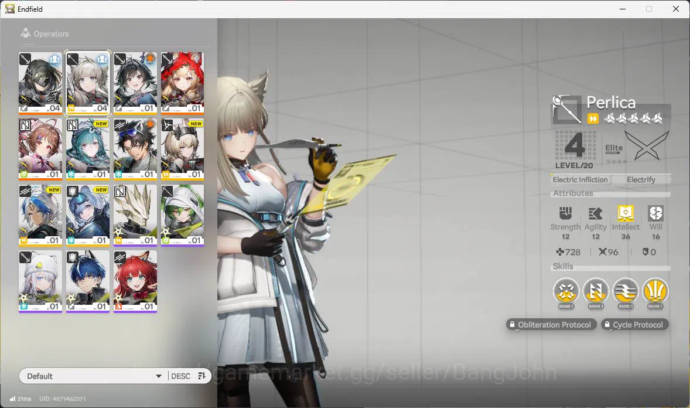Select the Electrify tag
Viewport: 690px width, 408px height.
coord(641,179)
